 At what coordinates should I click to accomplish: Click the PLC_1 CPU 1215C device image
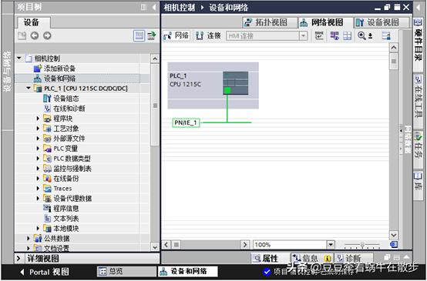(x=236, y=83)
